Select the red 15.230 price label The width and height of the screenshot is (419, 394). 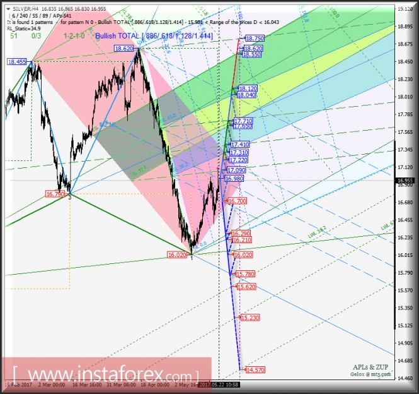click(x=250, y=318)
